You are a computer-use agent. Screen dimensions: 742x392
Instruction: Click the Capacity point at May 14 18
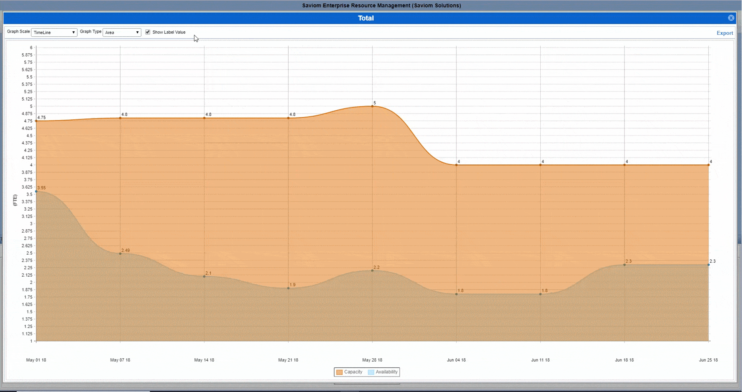click(204, 118)
